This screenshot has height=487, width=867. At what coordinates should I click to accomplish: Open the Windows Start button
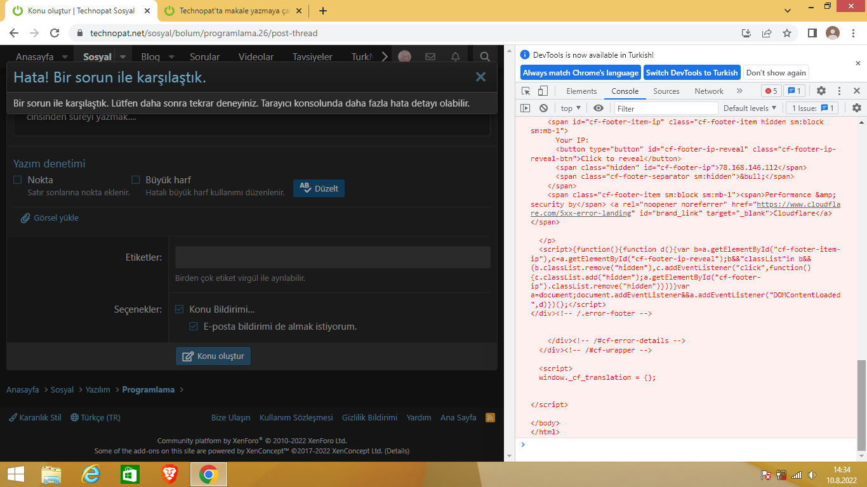click(x=15, y=474)
